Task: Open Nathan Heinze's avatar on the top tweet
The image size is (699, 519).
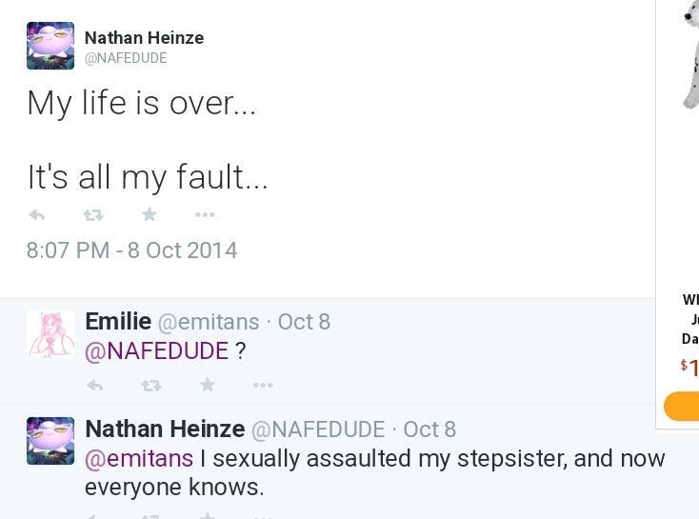Action: coord(50,46)
